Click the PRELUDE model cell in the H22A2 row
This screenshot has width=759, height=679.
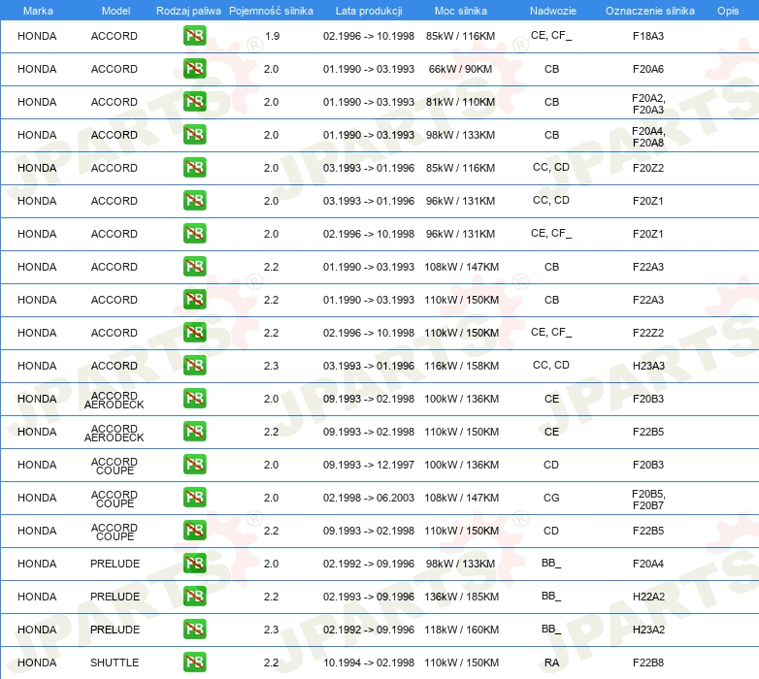[115, 597]
